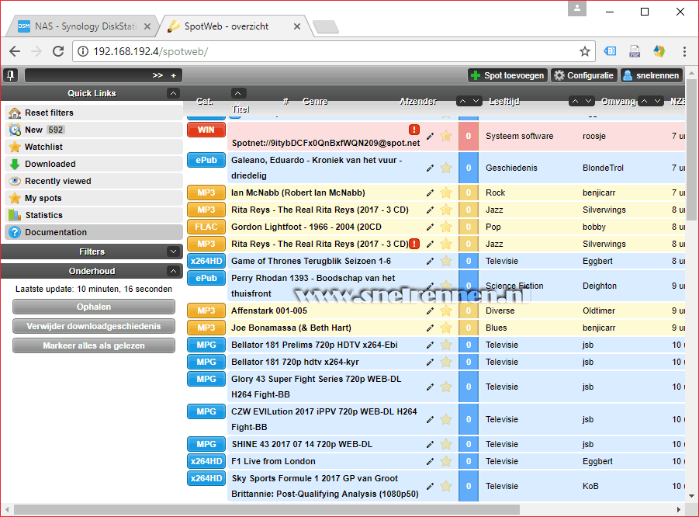This screenshot has height=517, width=699.
Task: Click the pencil icon on the Spotnet WIN row
Action: click(430, 137)
